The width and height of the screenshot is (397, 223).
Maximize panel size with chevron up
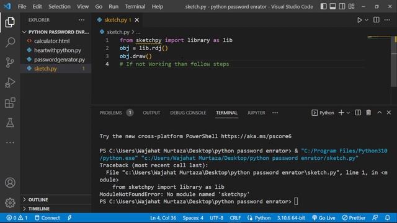(379, 113)
